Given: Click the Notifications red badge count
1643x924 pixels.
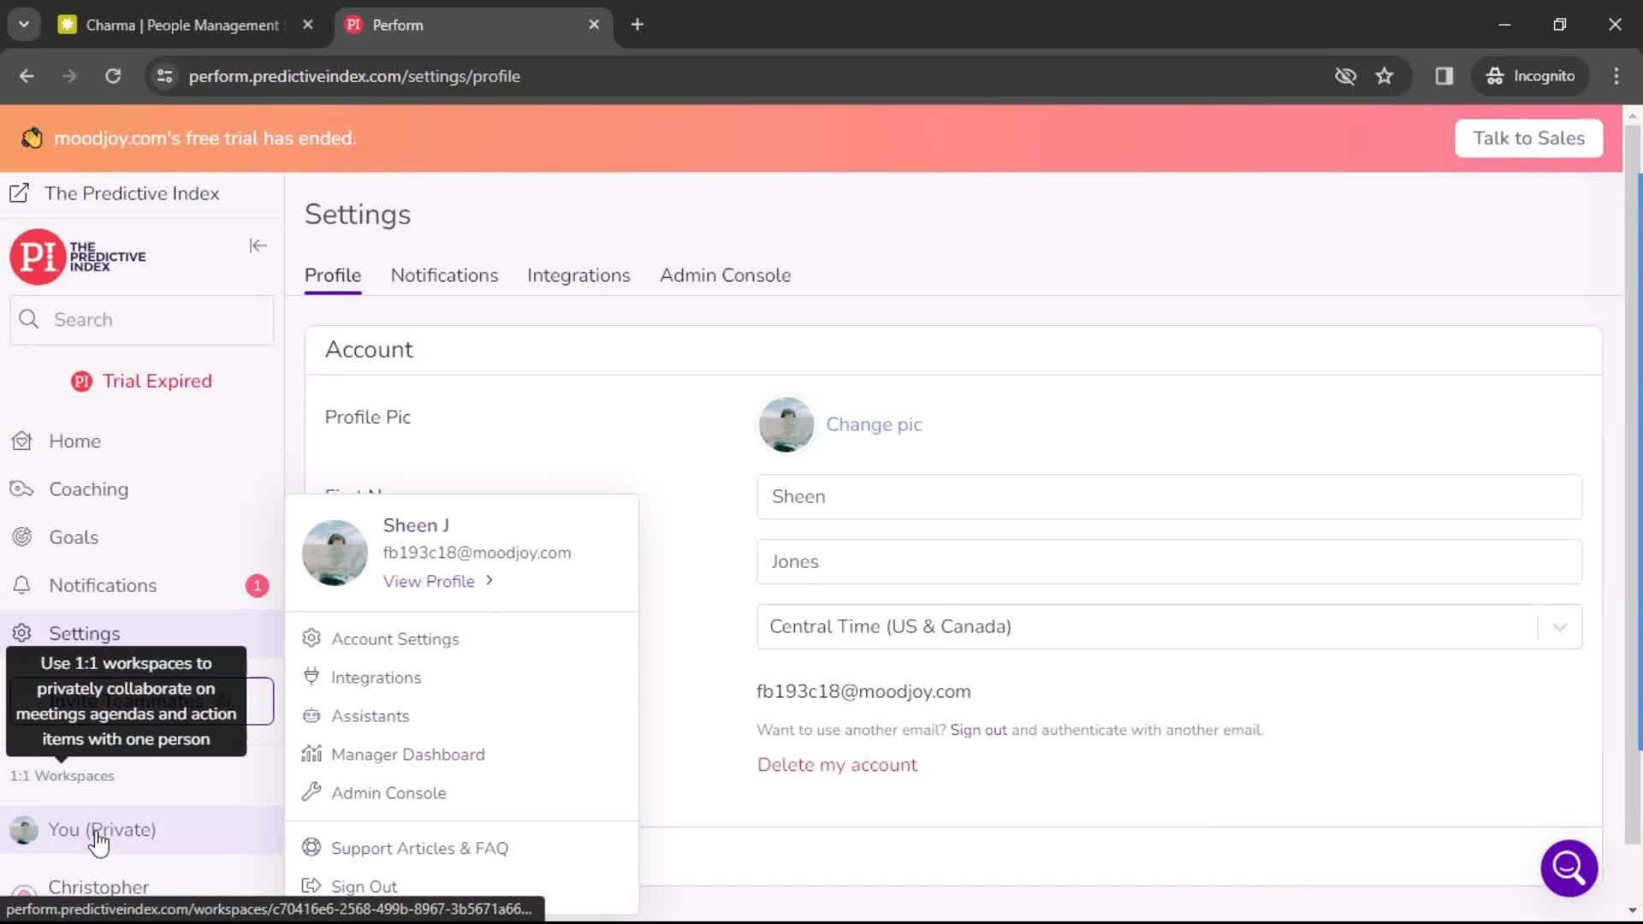Looking at the screenshot, I should point(257,585).
